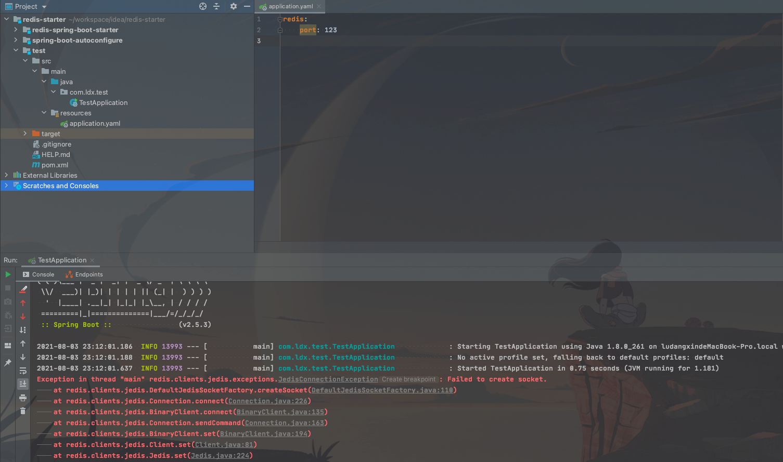The image size is (783, 462).
Task: Select .gitignore file in project tree
Action: tap(57, 144)
